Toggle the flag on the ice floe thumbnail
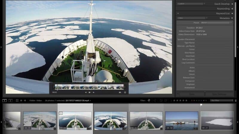Viewport: 239px width, 134px height. click(201, 105)
